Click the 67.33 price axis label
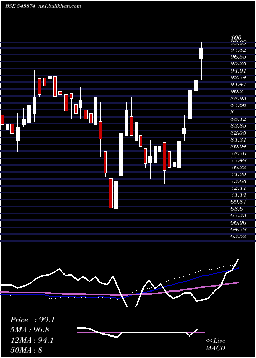The height and width of the screenshot is (358, 256). (x=238, y=216)
